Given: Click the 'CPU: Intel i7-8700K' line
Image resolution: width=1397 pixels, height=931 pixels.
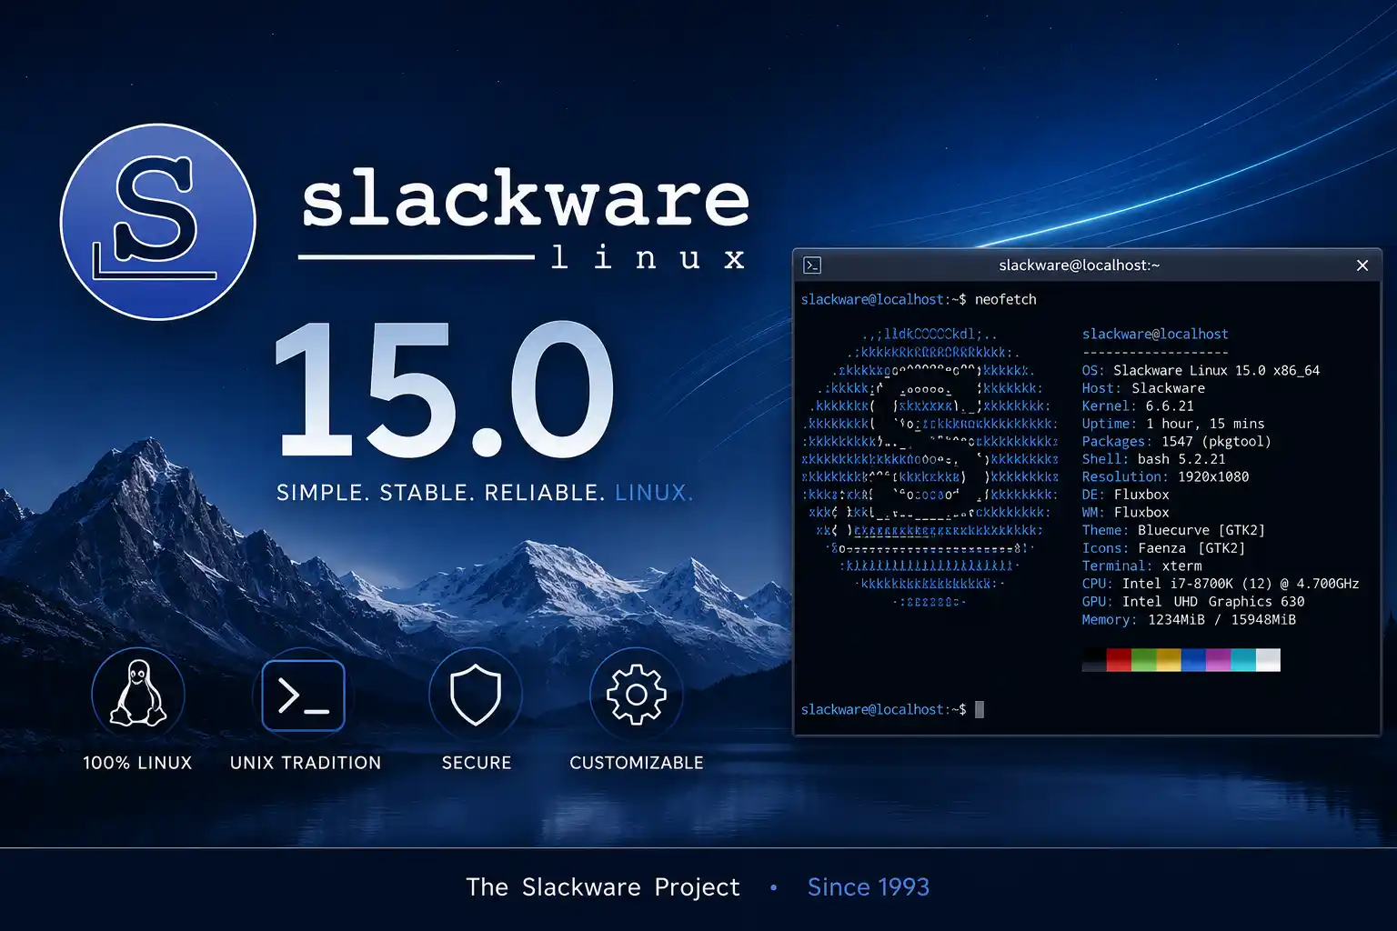Looking at the screenshot, I should tap(1221, 584).
